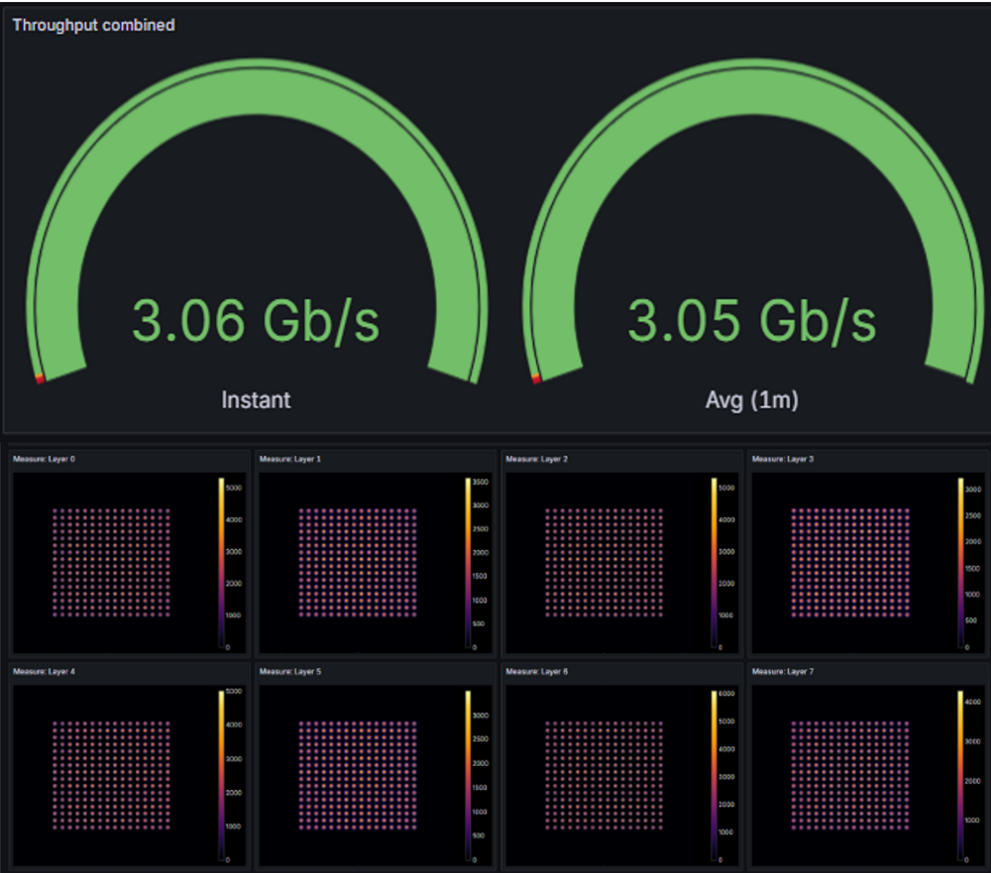Open the Measure: Layer 6 panel title
Image resolution: width=991 pixels, height=873 pixels.
point(537,672)
